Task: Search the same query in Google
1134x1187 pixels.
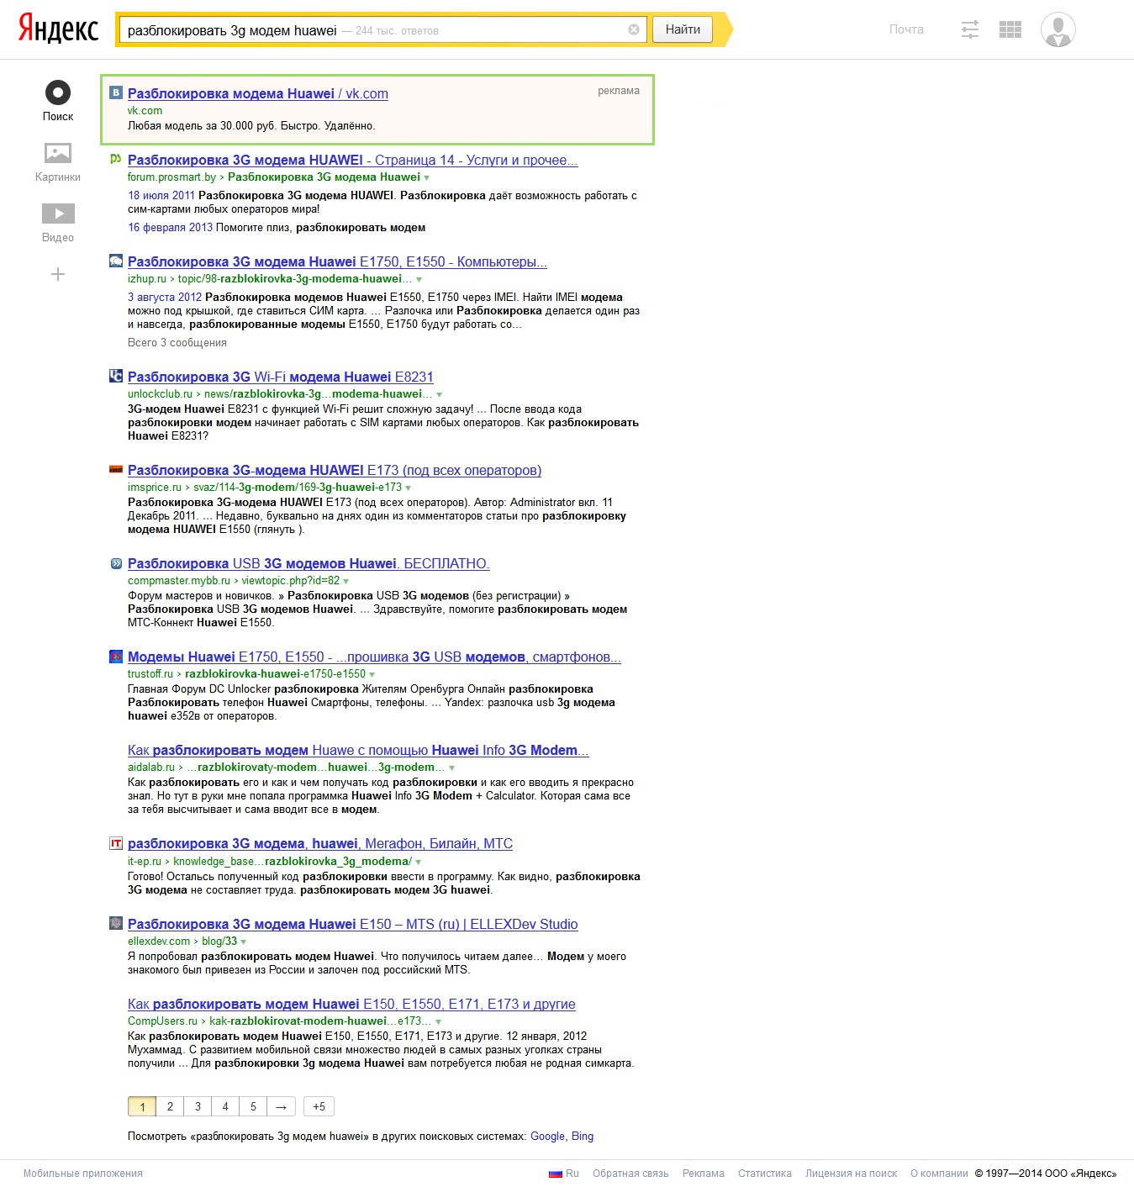Action: point(547,1136)
